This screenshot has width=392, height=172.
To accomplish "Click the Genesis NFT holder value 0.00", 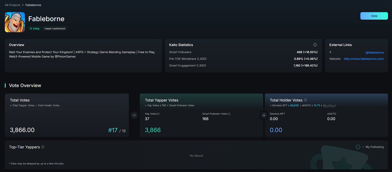I will pos(274,119).
